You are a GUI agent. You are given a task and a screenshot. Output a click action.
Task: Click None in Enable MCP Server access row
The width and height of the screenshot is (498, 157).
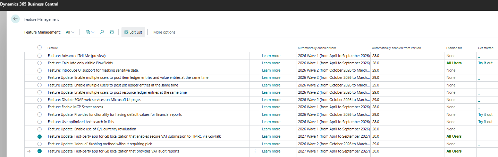click(x=451, y=107)
